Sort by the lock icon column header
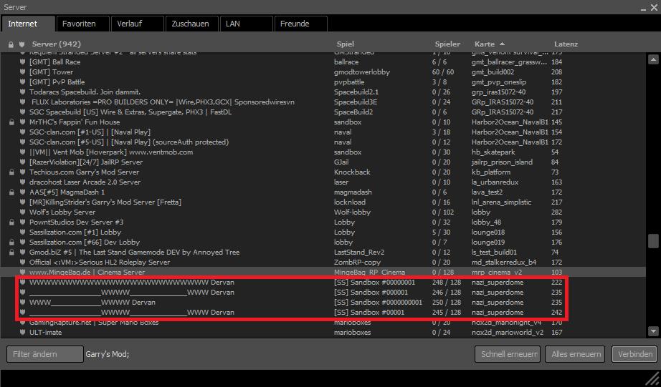Image resolution: width=661 pixels, height=387 pixels. (11, 44)
